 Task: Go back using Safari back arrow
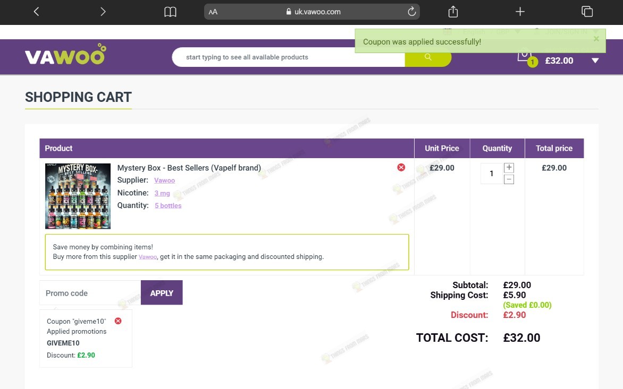(36, 12)
